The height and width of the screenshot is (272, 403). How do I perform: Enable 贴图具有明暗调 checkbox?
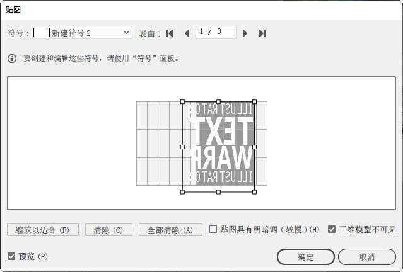213,229
